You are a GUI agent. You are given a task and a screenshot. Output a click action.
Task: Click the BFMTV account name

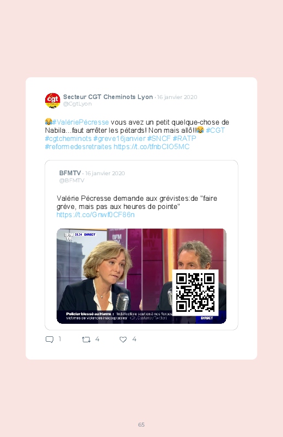point(70,173)
